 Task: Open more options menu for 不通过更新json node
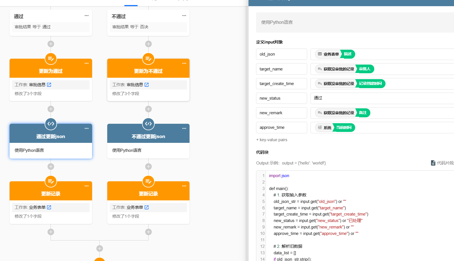click(184, 129)
